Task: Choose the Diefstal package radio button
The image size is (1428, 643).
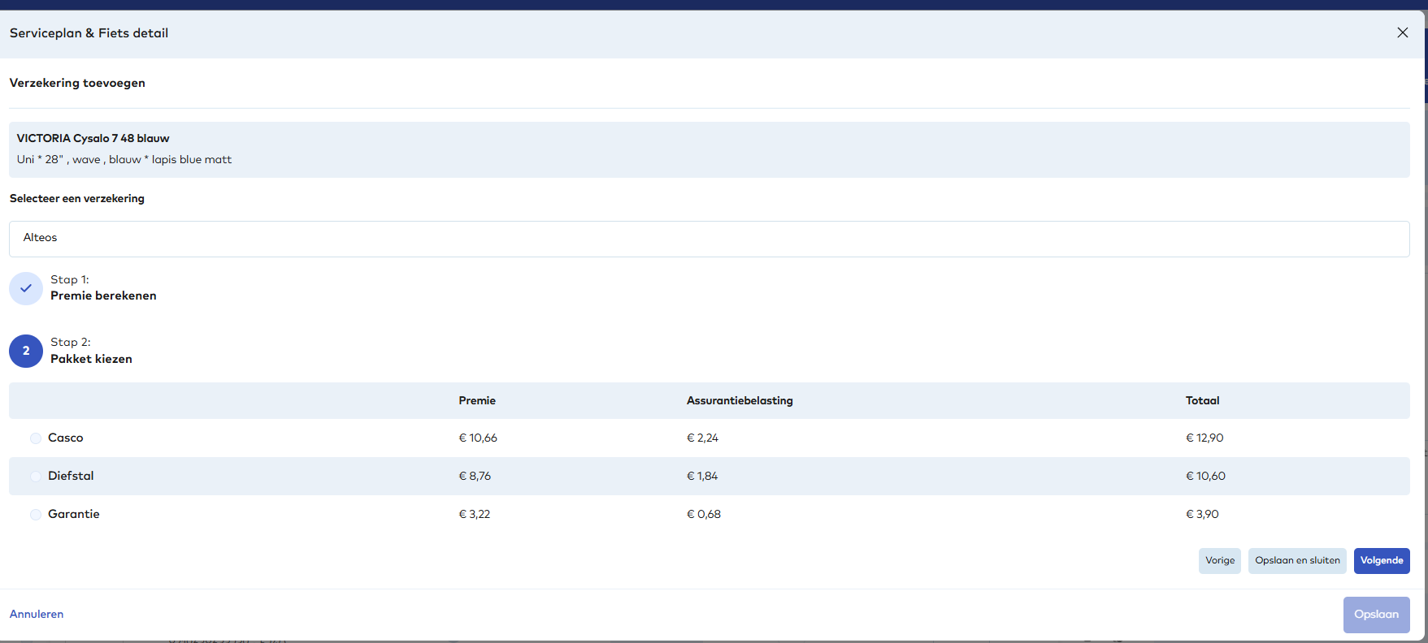Action: tap(36, 477)
